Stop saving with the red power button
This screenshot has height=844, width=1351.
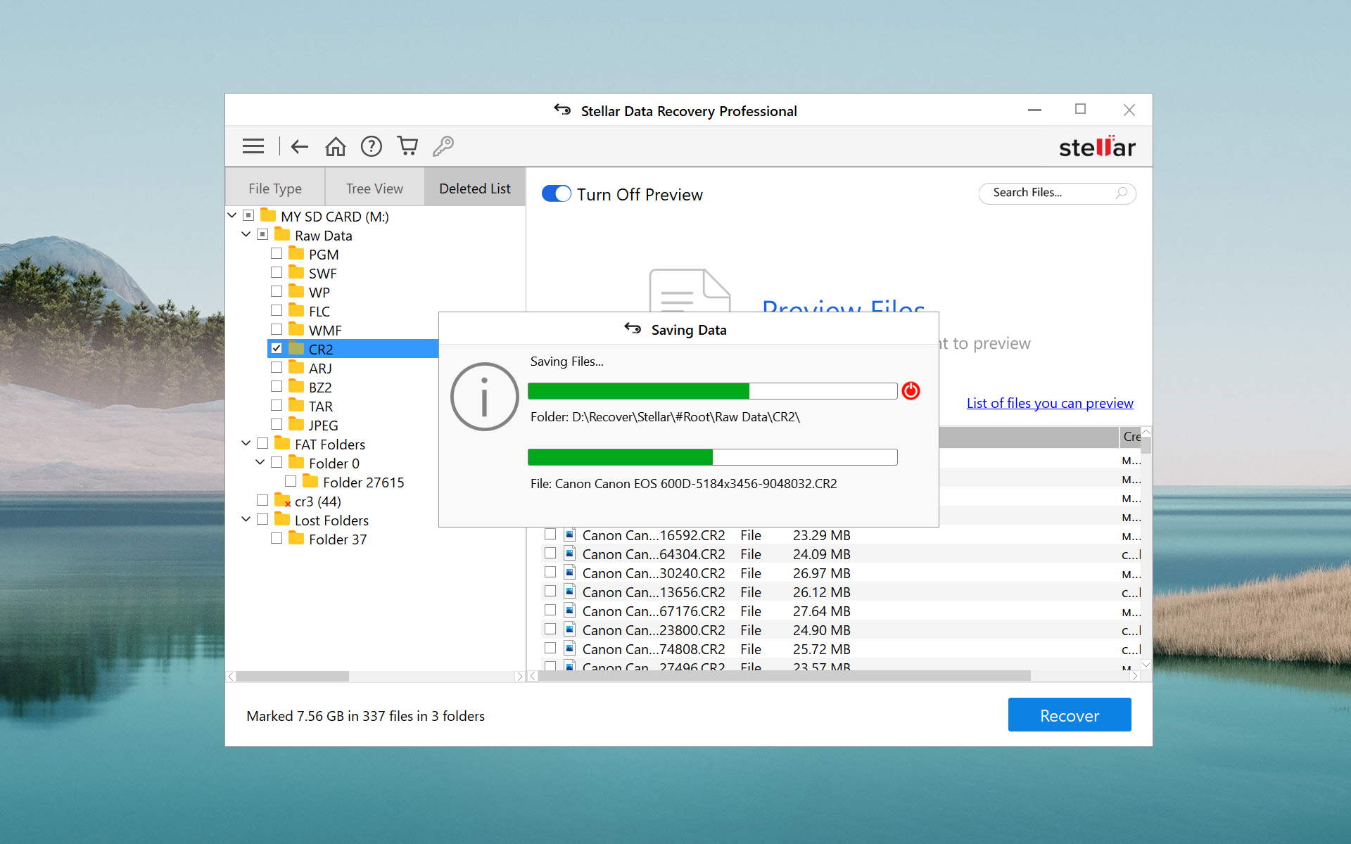click(911, 390)
